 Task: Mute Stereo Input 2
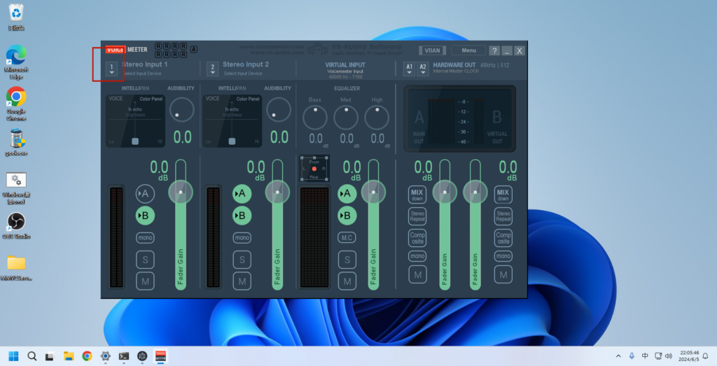[x=242, y=281]
